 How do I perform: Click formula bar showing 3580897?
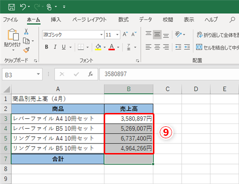tap(169, 74)
